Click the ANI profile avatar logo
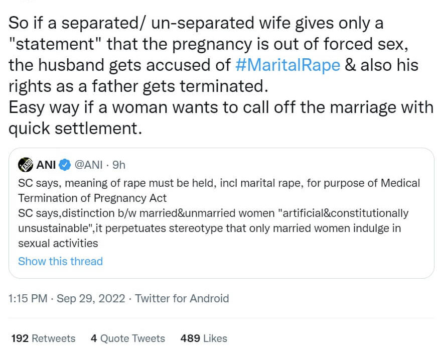 coord(26,164)
